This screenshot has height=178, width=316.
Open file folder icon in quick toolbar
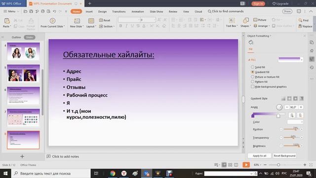25,11
